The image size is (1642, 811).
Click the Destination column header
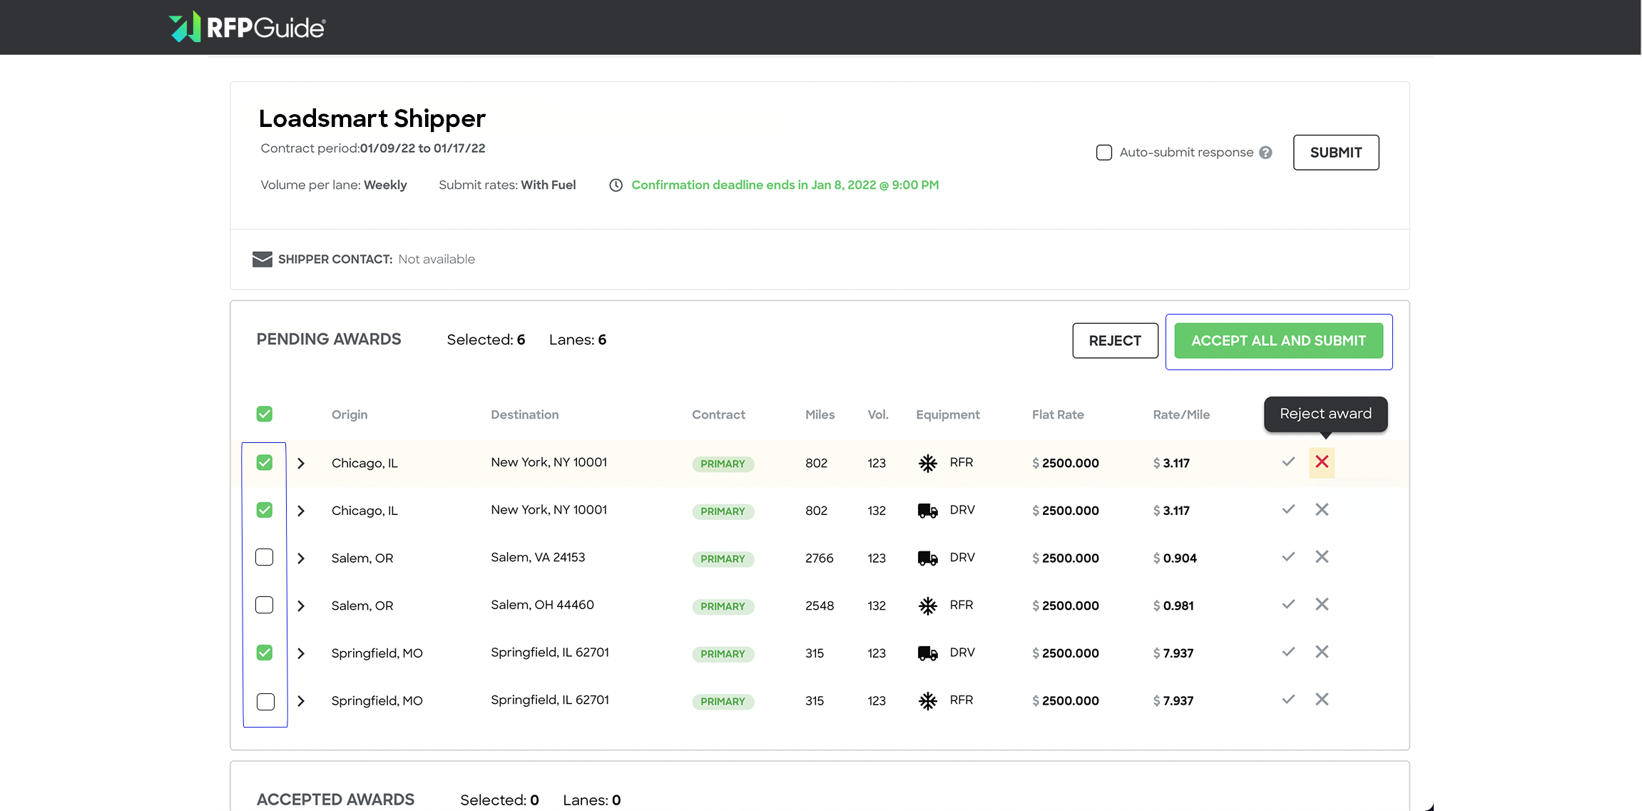(x=525, y=414)
